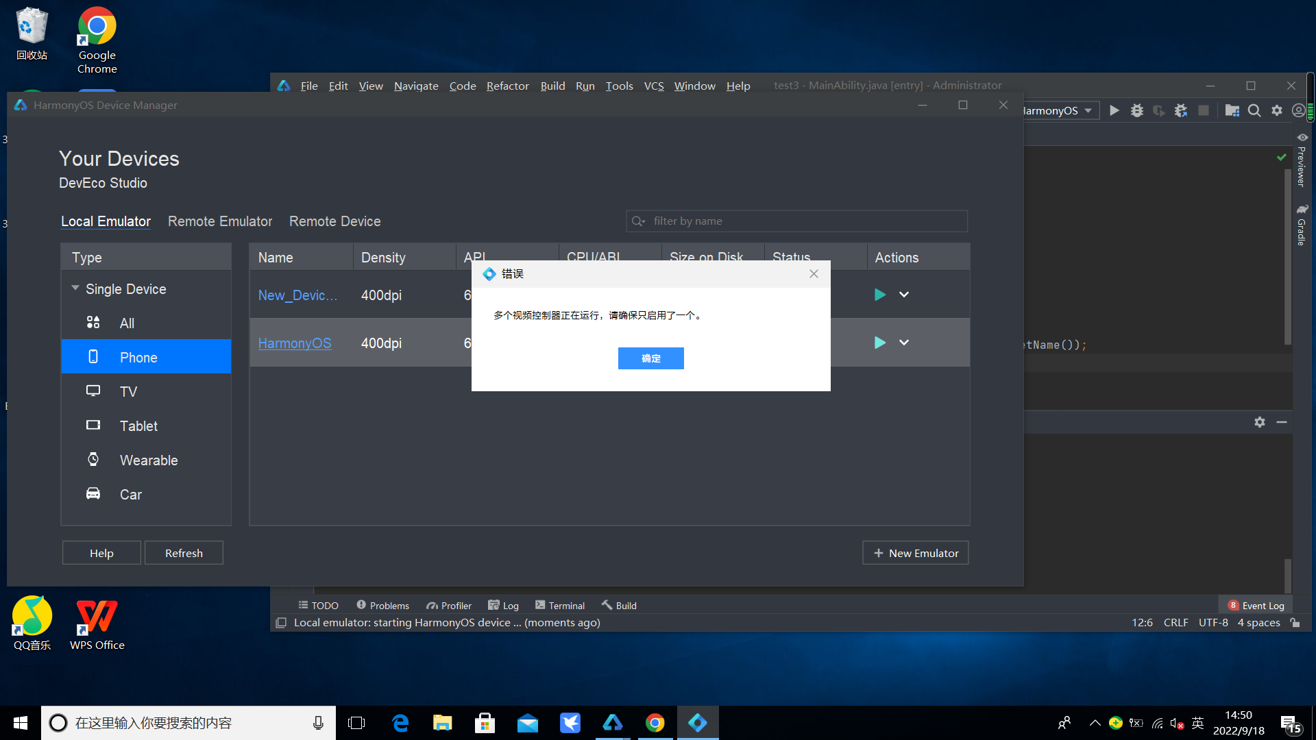The width and height of the screenshot is (1316, 740).
Task: Select the All device type
Action: (x=146, y=323)
